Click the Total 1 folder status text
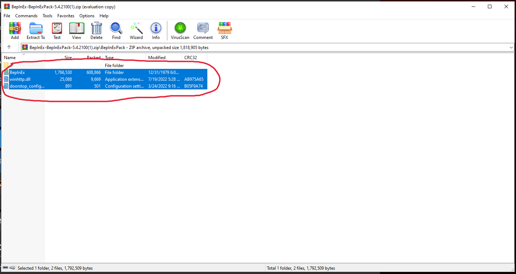 [x=301, y=268]
